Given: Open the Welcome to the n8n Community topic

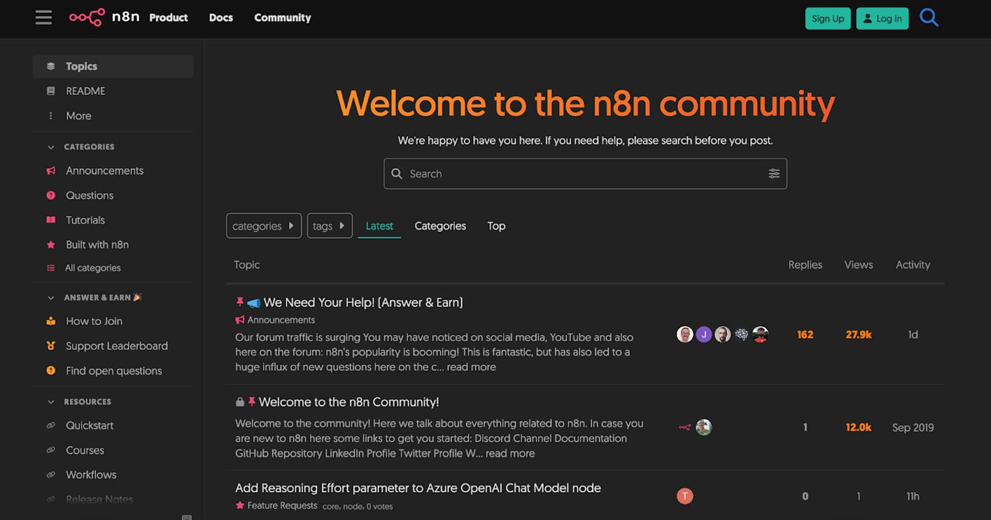Looking at the screenshot, I should (x=349, y=402).
